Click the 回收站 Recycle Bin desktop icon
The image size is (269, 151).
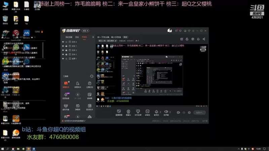pos(5,20)
